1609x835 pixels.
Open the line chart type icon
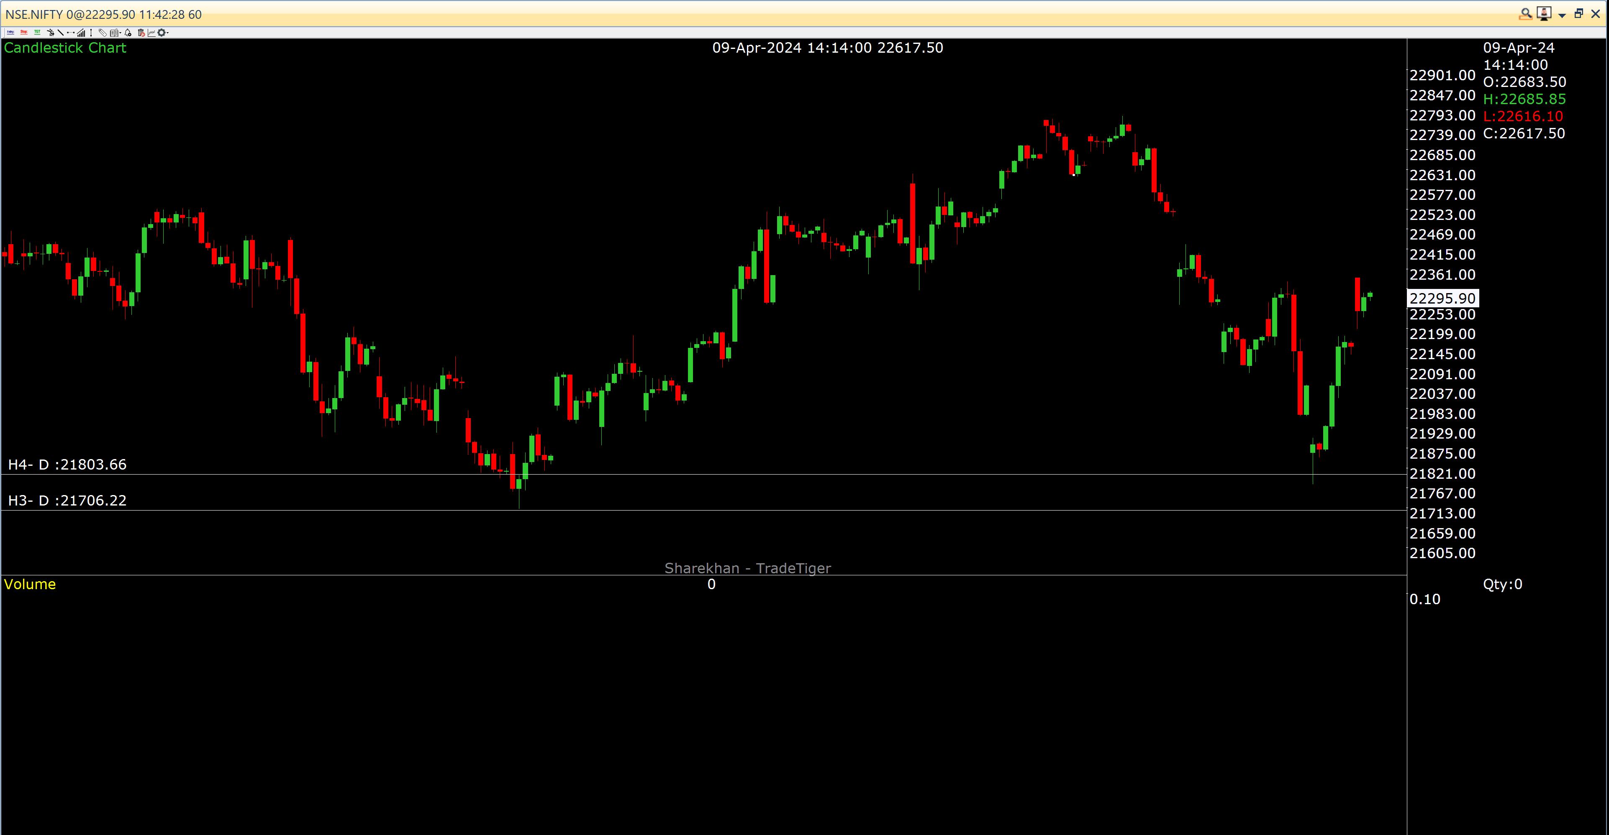pos(152,33)
